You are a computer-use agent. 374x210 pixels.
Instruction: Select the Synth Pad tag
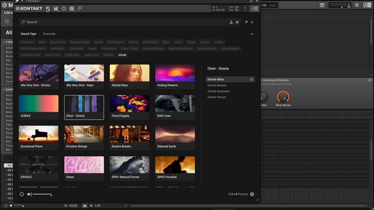(91, 55)
